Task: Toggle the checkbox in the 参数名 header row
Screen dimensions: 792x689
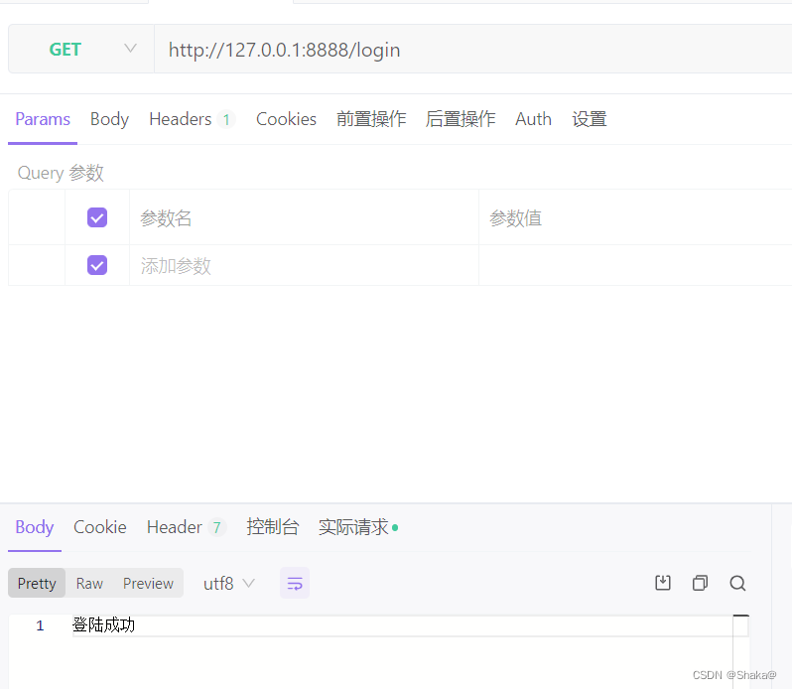Action: tap(97, 217)
